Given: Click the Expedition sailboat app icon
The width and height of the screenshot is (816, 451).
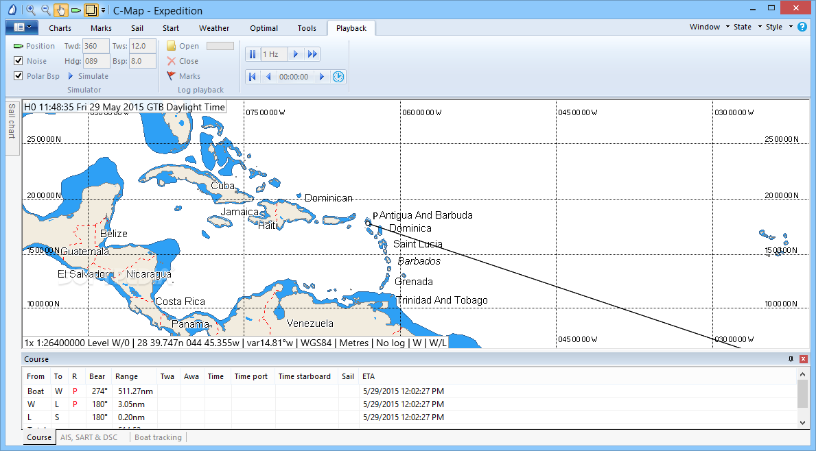Looking at the screenshot, I should pos(12,10).
